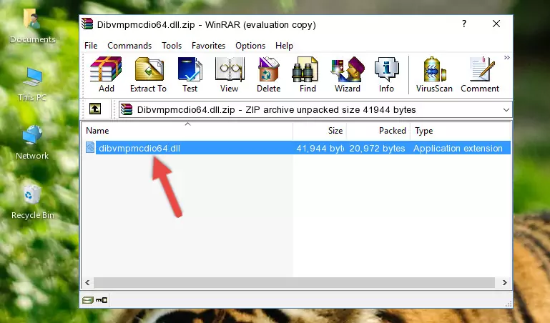Image resolution: width=550 pixels, height=323 pixels.
Task: Launch the Wizard tool
Action: pyautogui.click(x=348, y=74)
